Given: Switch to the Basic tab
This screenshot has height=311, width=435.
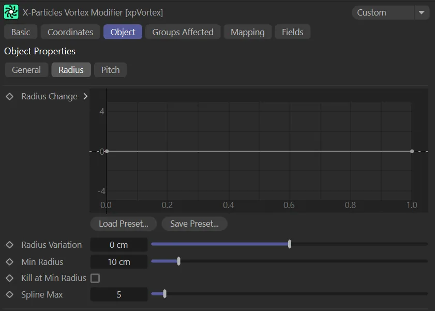Looking at the screenshot, I should tap(21, 32).
